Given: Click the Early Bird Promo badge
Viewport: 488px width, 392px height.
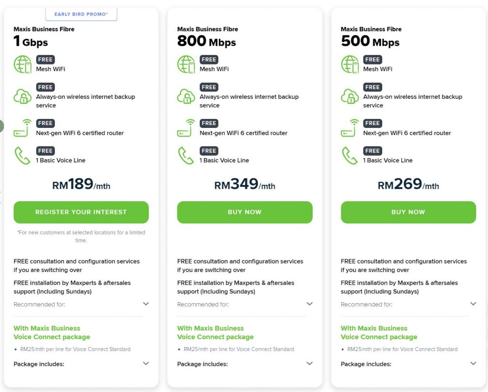Looking at the screenshot, I should (x=81, y=14).
